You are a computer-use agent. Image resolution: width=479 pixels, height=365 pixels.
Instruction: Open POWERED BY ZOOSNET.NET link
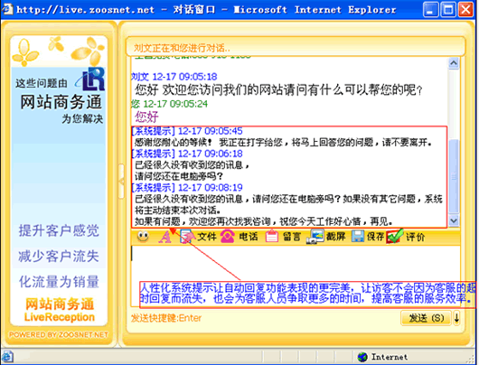click(x=59, y=335)
